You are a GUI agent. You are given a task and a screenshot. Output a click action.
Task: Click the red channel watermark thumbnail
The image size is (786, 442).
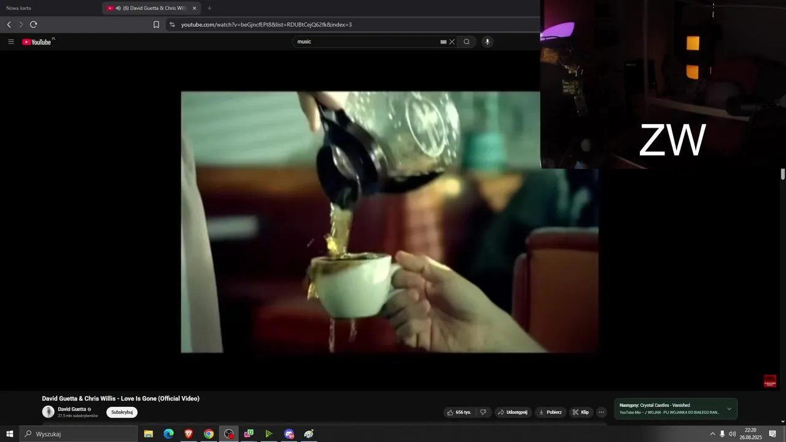tap(770, 381)
